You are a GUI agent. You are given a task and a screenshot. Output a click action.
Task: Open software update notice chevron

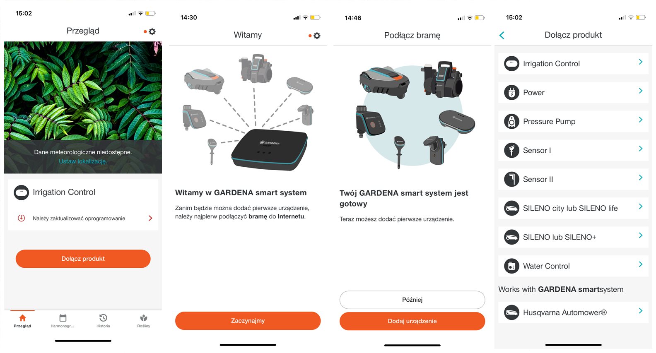pyautogui.click(x=150, y=218)
